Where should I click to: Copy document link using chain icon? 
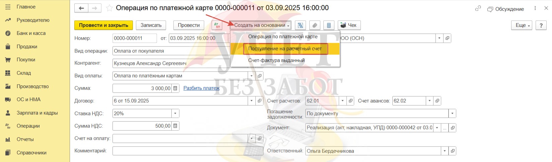point(478,9)
